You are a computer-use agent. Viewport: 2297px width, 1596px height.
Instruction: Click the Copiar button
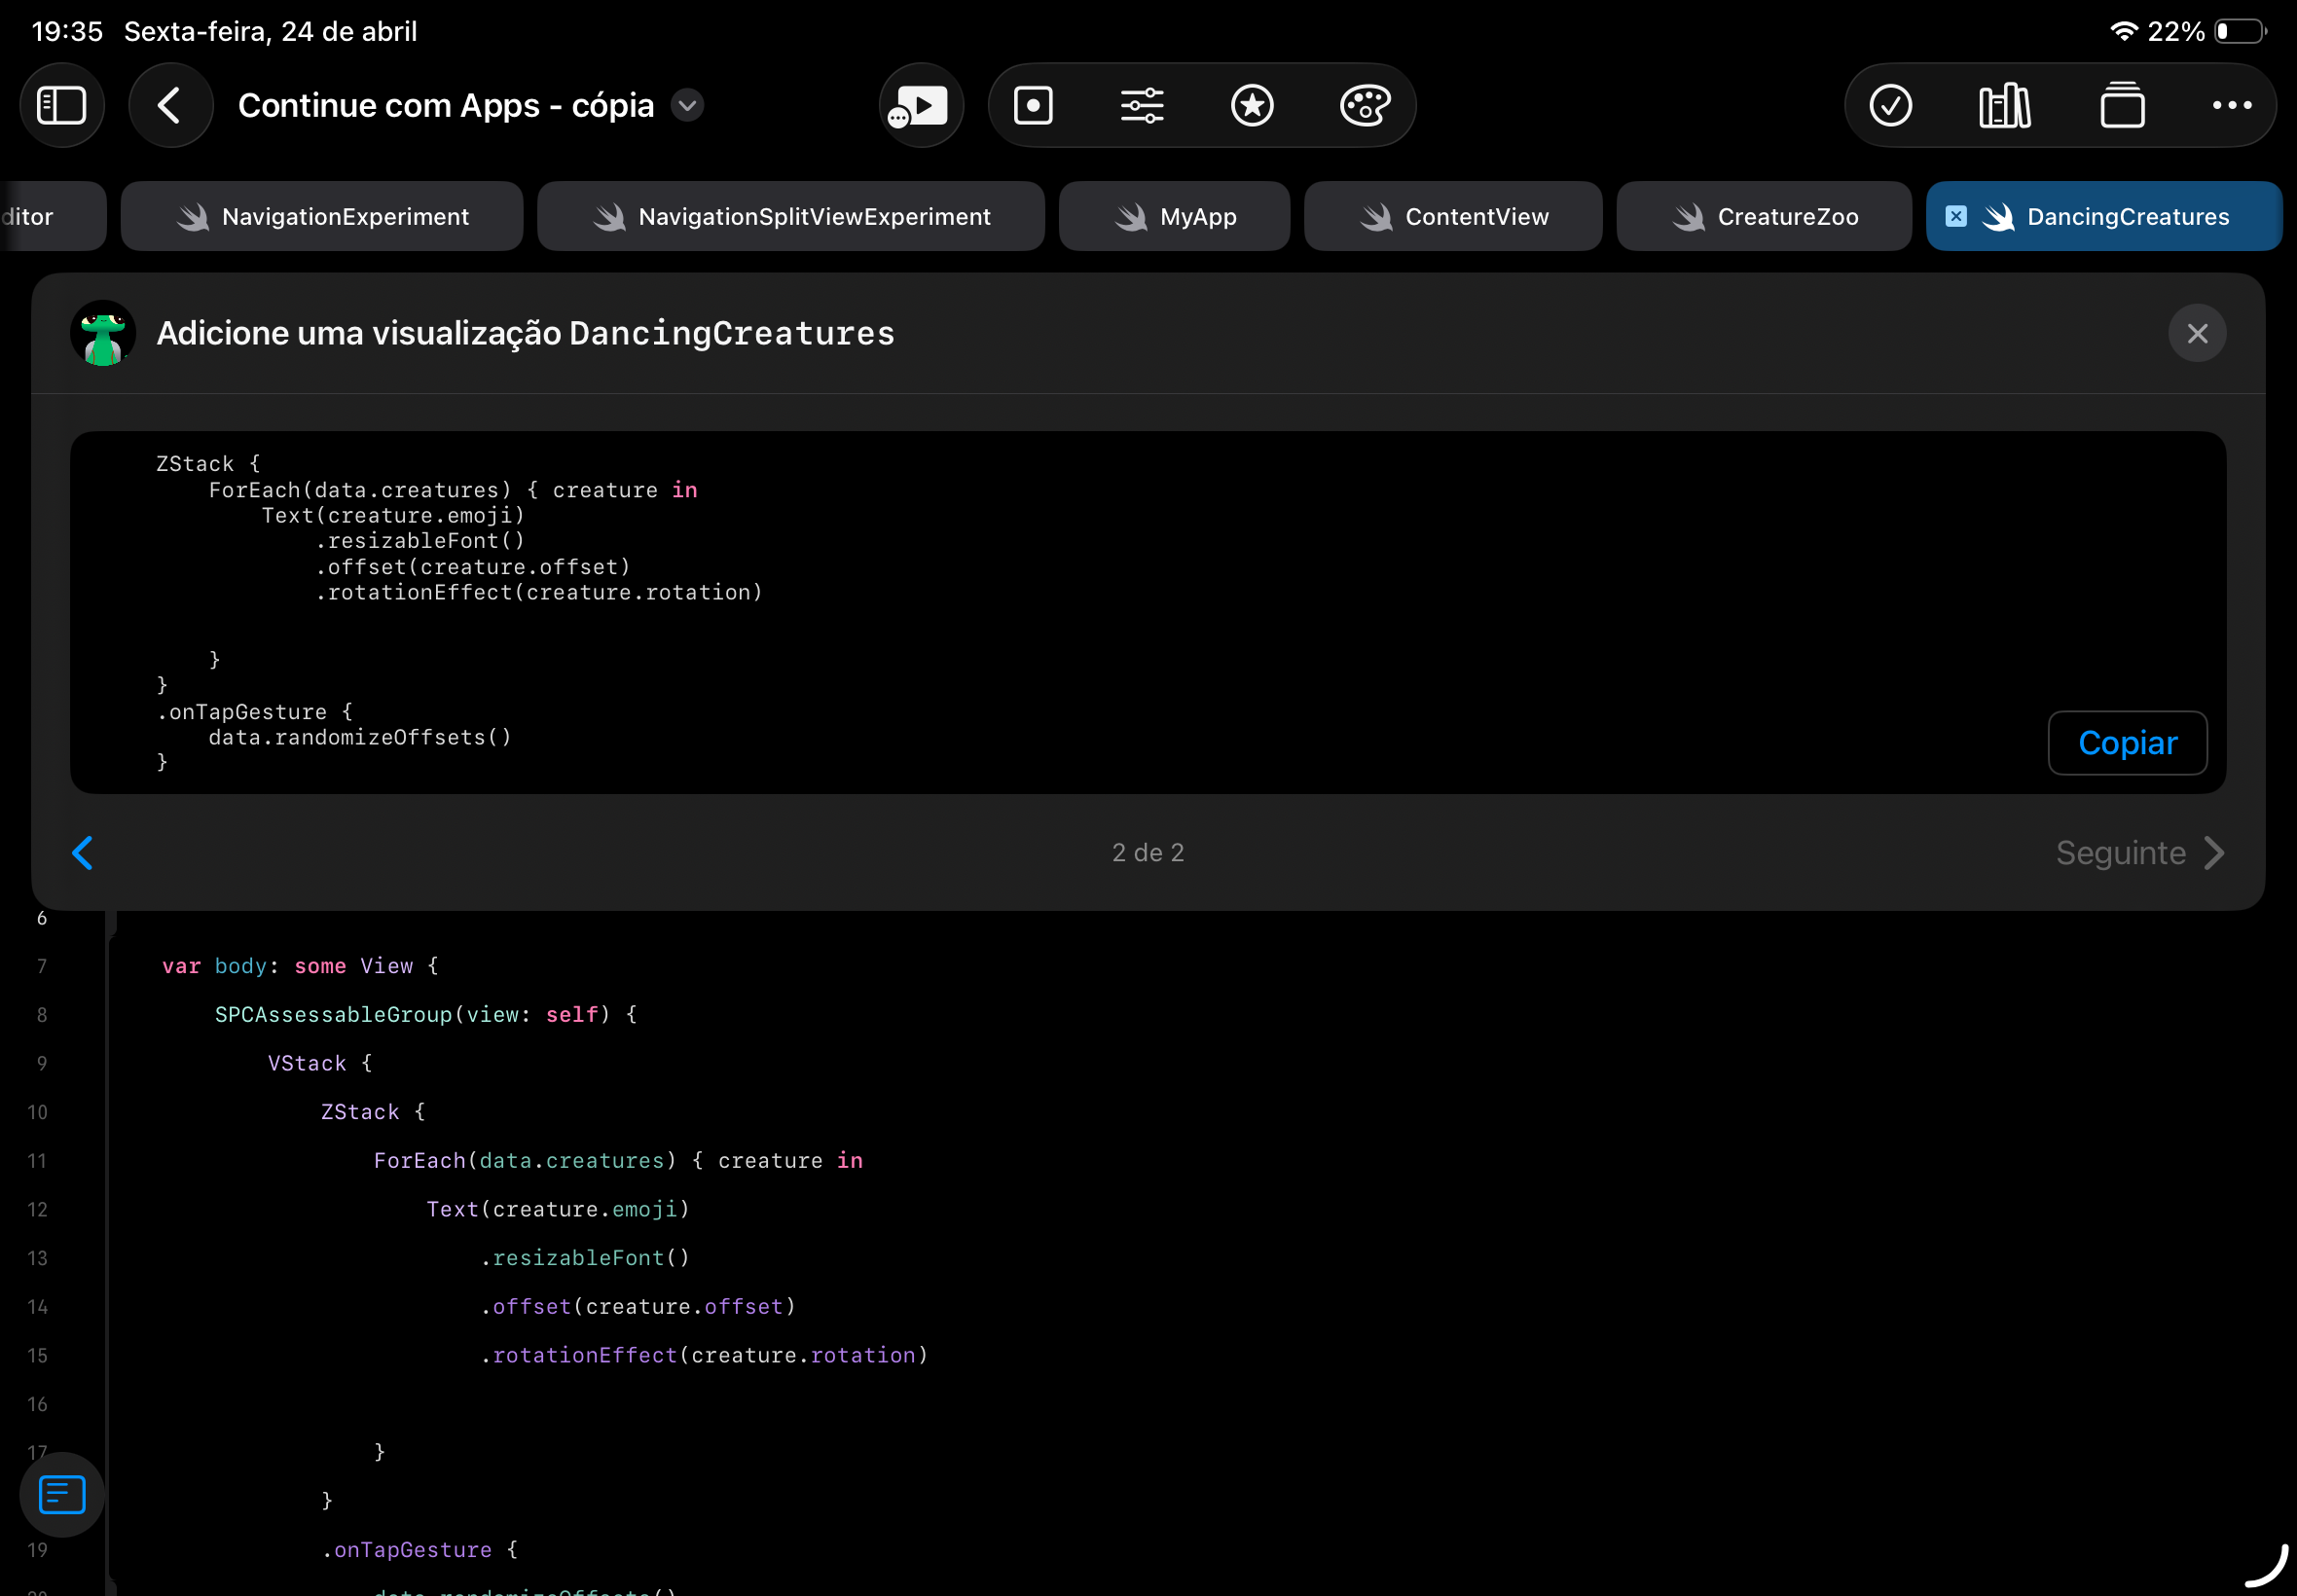click(x=2127, y=743)
